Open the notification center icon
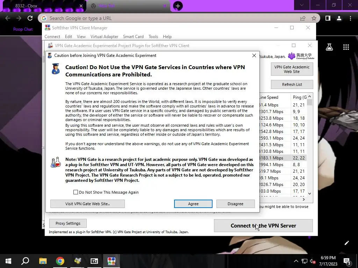 coord(347,262)
